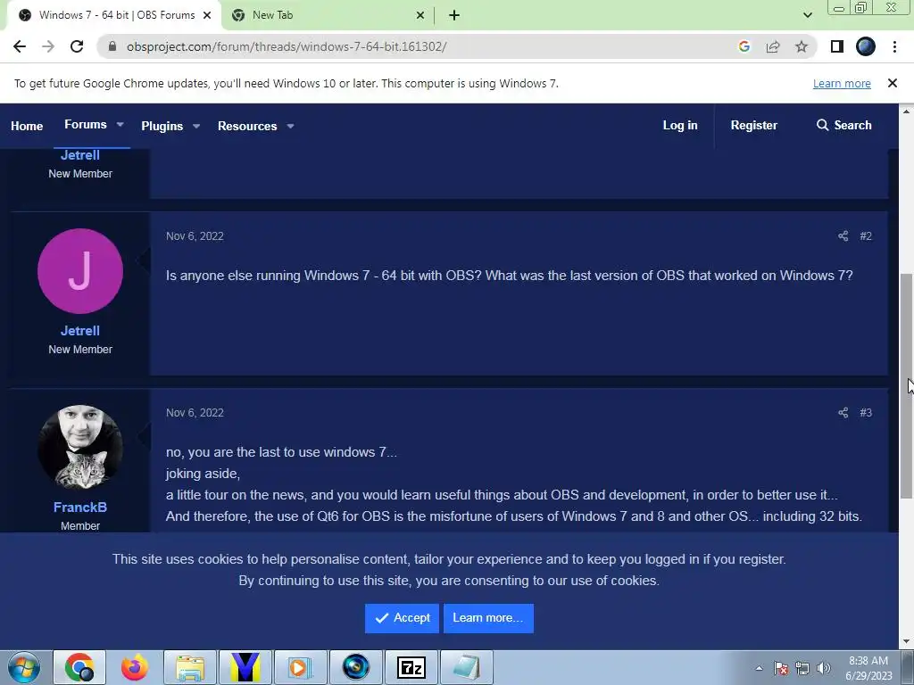Viewport: 914px width, 685px height.
Task: Expand the Resources dropdown arrow
Action: click(x=290, y=126)
